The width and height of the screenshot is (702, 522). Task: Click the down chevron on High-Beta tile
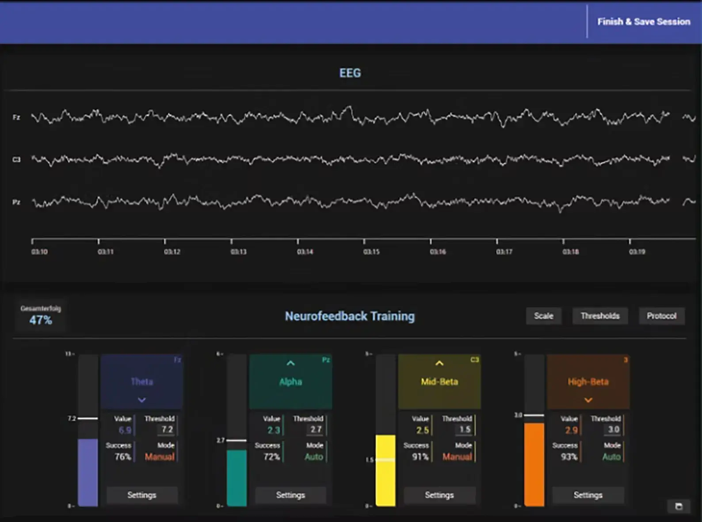click(x=588, y=400)
